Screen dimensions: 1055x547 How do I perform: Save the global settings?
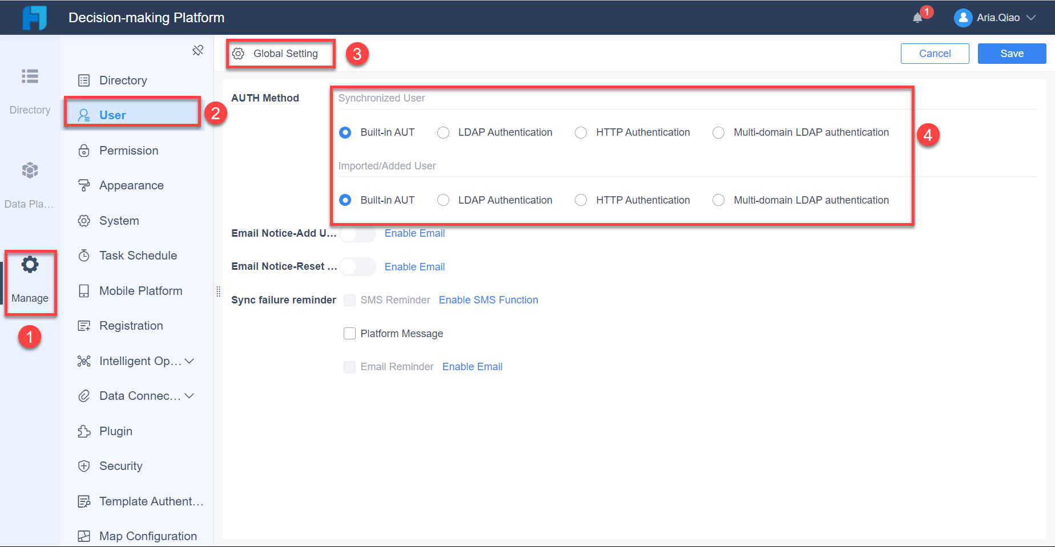pyautogui.click(x=1012, y=53)
